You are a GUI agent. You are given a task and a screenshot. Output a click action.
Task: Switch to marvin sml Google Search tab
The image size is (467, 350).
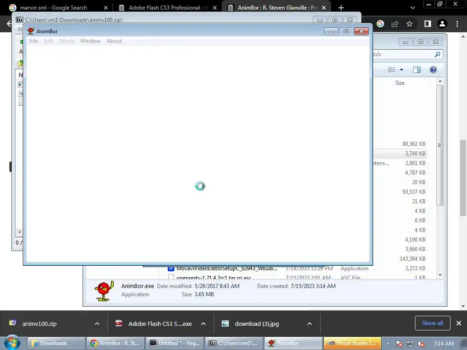[53, 8]
